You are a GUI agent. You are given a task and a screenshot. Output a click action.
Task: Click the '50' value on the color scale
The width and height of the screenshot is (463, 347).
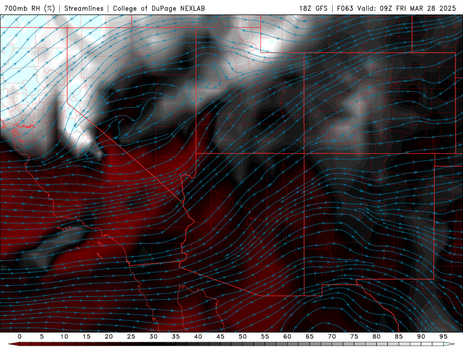pos(242,337)
